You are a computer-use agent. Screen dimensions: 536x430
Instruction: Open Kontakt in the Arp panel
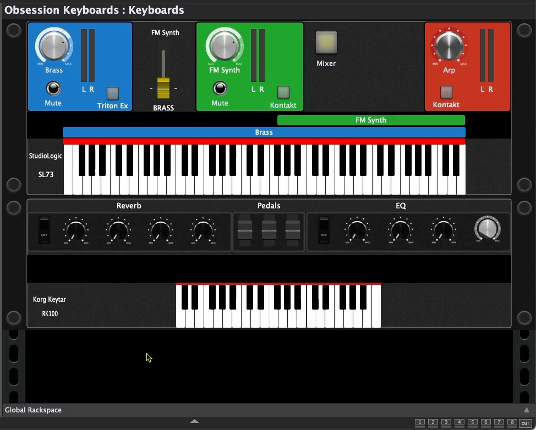[446, 92]
